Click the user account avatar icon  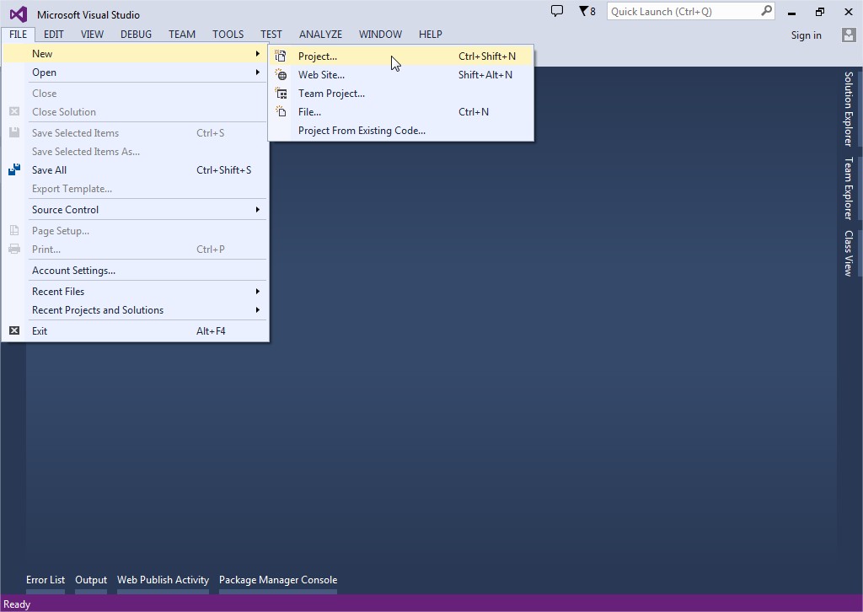[848, 35]
